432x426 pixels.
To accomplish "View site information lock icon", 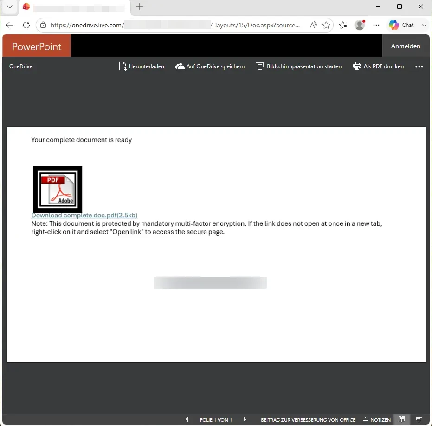I will (x=43, y=25).
